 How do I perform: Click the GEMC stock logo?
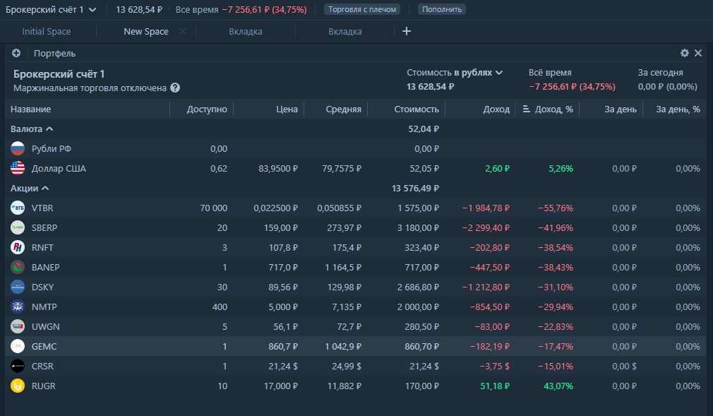pos(18,346)
